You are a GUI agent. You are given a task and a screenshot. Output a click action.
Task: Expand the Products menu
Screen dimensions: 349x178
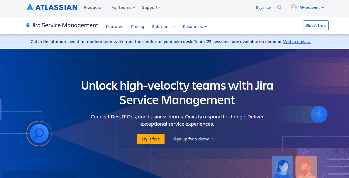[94, 8]
